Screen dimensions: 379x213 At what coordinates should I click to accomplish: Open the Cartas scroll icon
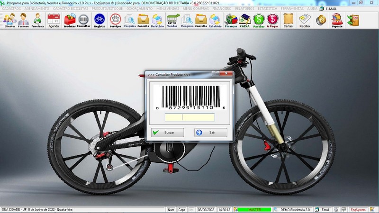288,20
